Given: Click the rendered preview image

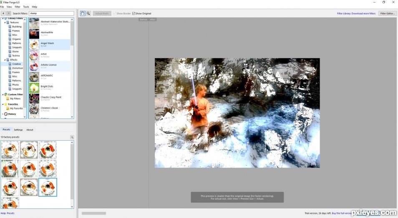Looking at the screenshot, I should [x=237, y=113].
